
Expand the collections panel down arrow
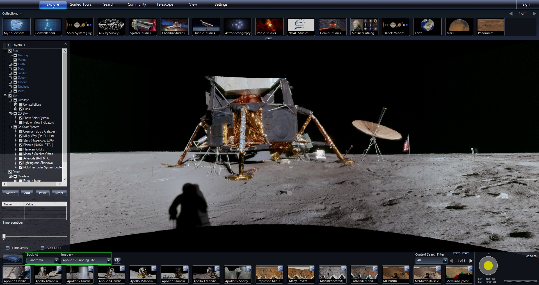point(269,39)
